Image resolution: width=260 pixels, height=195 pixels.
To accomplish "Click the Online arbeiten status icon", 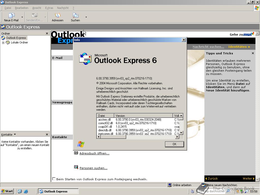I will click(x=170, y=185).
